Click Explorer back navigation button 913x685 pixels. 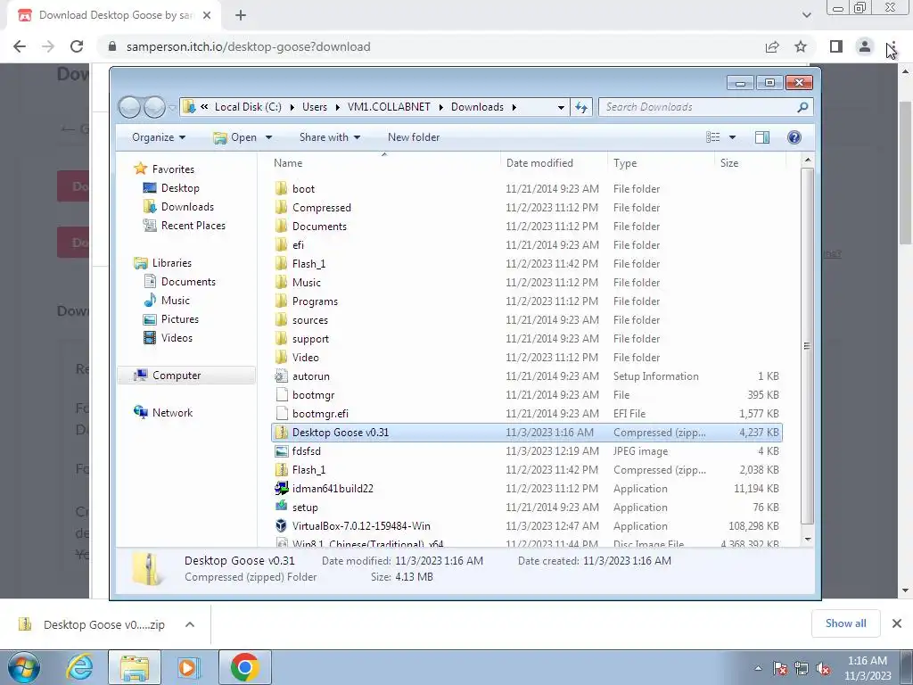point(130,107)
